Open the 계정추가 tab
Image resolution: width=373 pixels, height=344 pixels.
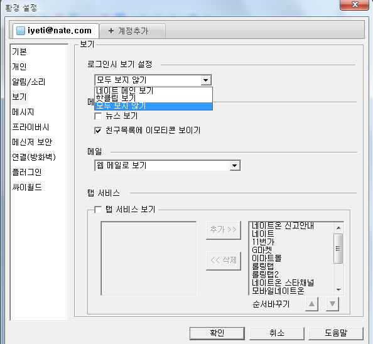point(132,31)
